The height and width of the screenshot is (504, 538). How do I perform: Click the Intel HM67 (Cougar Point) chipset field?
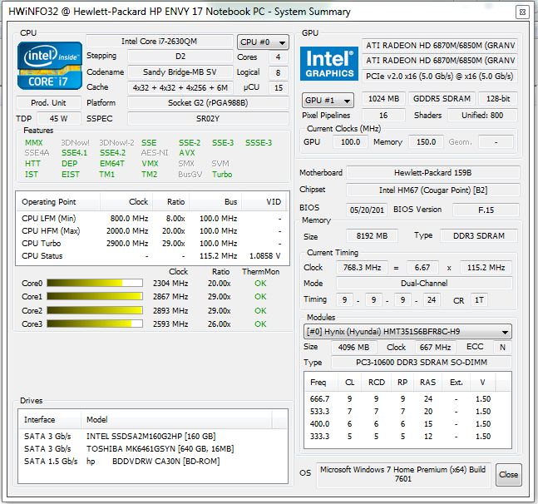click(x=433, y=190)
